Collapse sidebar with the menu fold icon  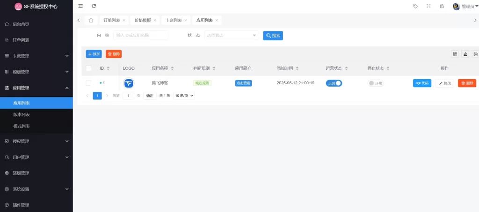80,6
